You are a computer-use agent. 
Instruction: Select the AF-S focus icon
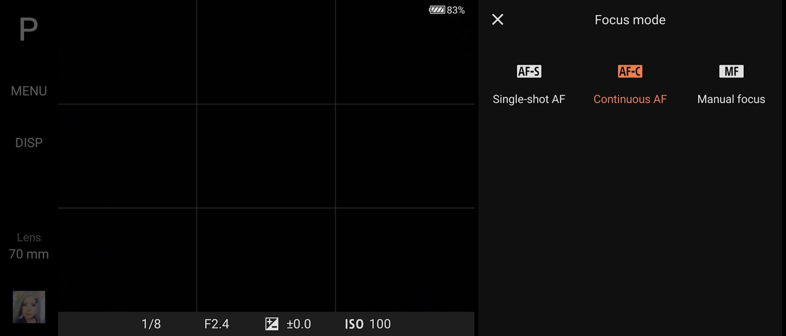coord(529,71)
